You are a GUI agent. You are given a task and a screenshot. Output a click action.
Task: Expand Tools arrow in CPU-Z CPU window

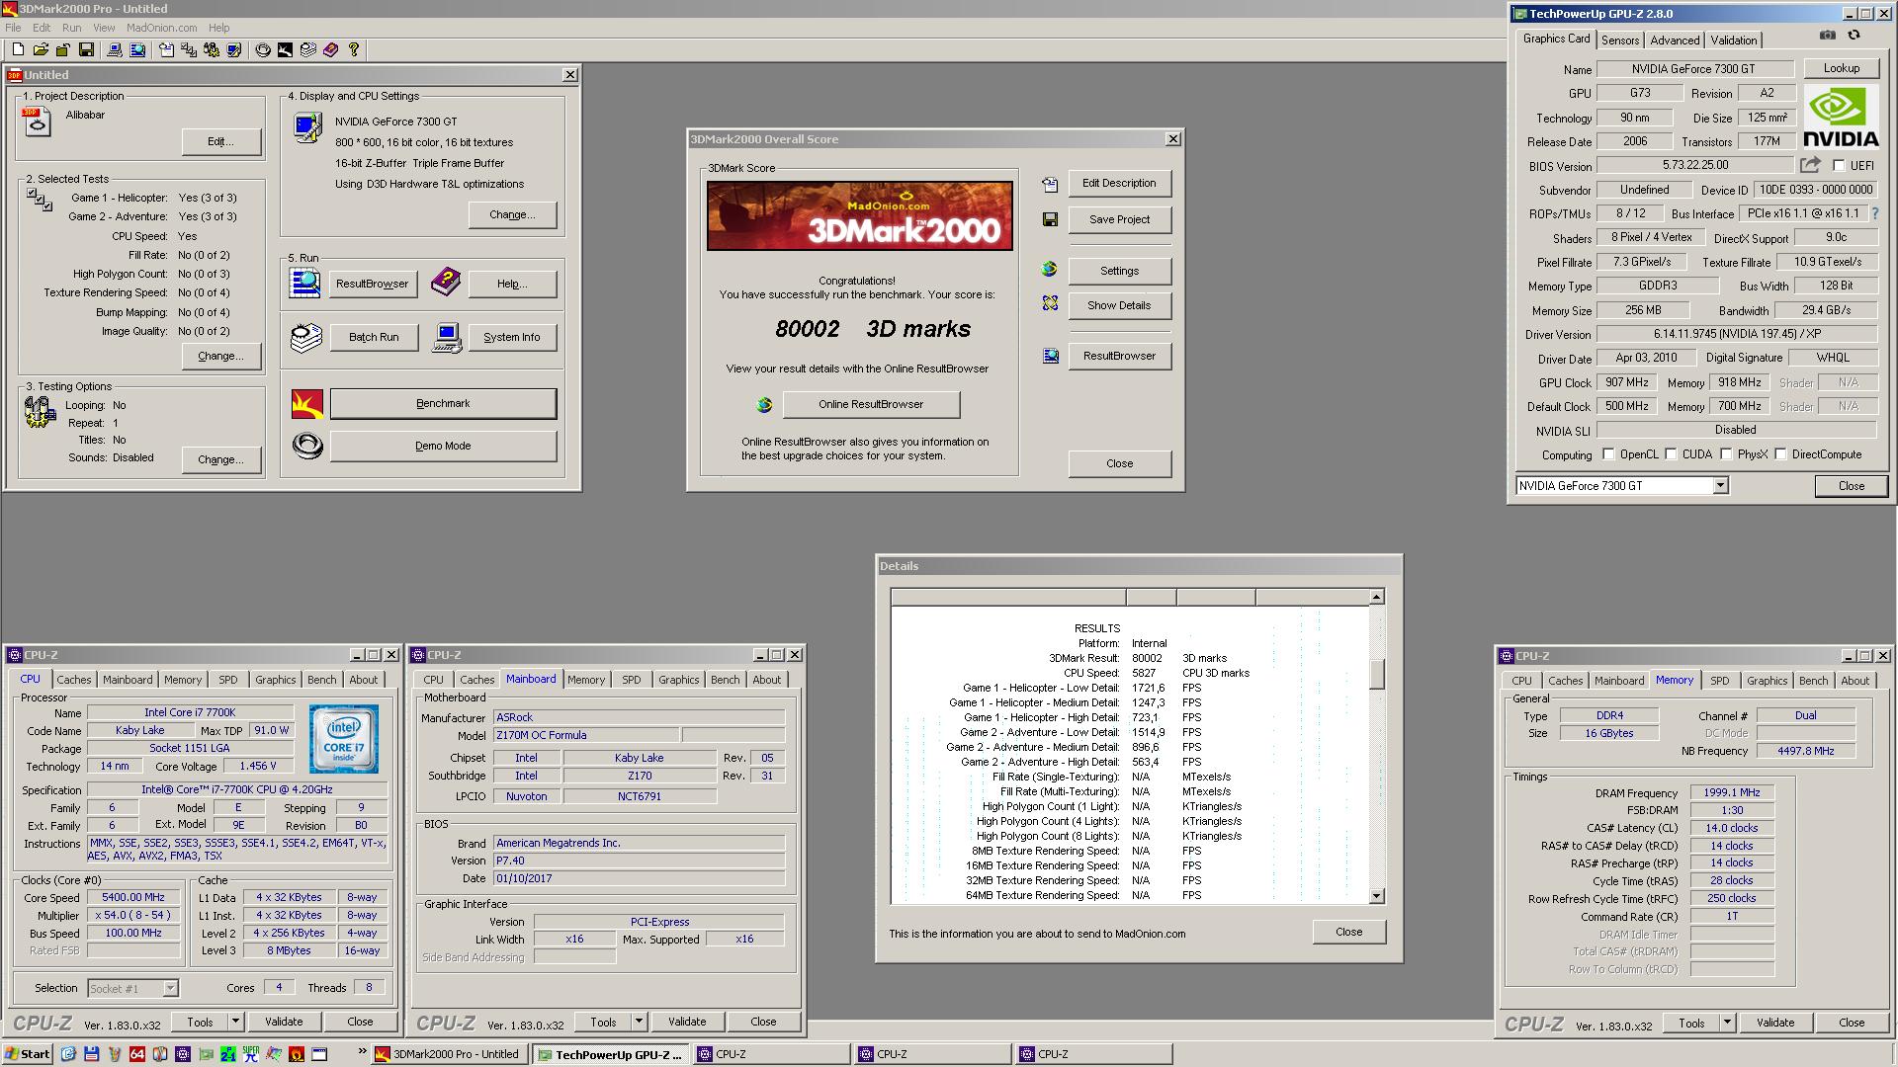point(235,1022)
